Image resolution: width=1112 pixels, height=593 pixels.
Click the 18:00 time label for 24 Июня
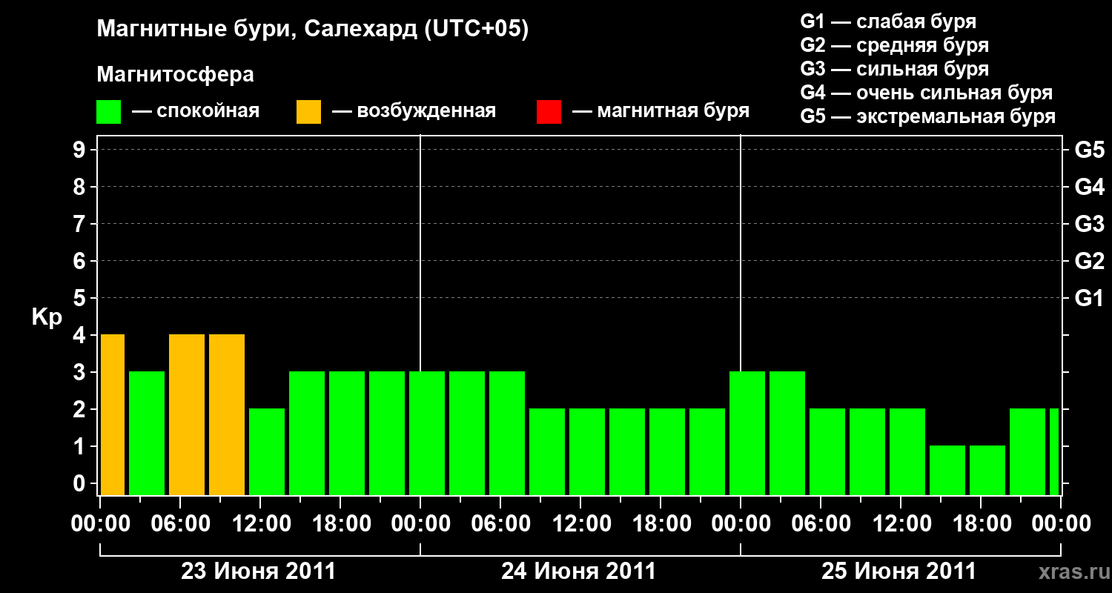coord(661,524)
